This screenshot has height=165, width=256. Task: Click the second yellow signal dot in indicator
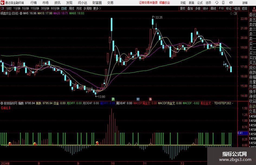click(x=35, y=144)
